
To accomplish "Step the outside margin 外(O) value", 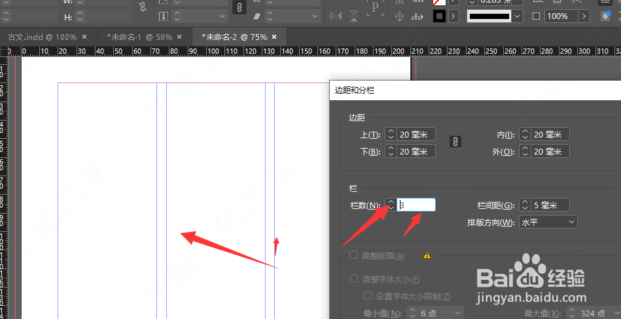I will coord(525,151).
